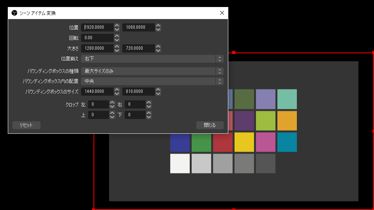
Task: Expand the バウンディングボックス内の配置 dropdown
Action: [x=152, y=81]
